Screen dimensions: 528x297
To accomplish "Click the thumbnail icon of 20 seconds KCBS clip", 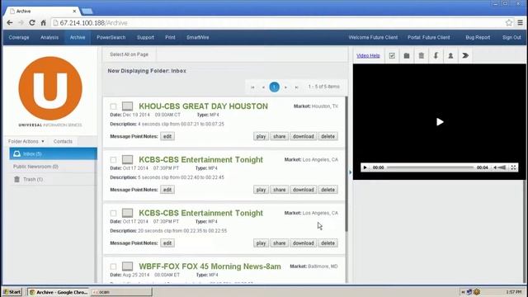I will [x=127, y=213].
